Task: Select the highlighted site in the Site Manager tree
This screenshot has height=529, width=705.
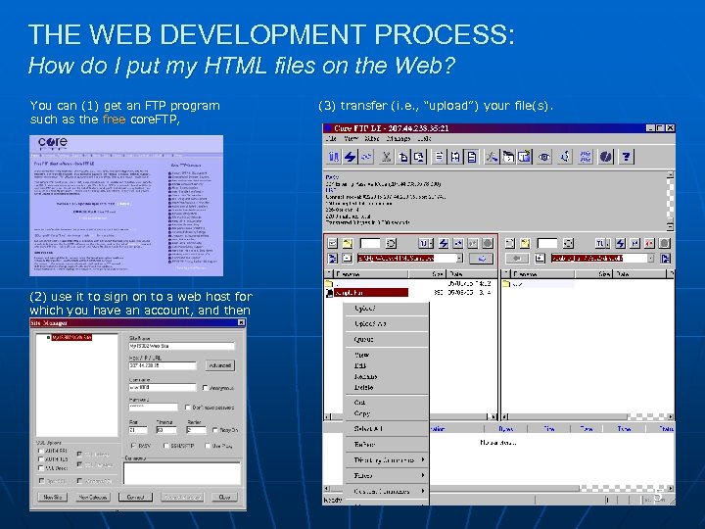Action: 71,337
